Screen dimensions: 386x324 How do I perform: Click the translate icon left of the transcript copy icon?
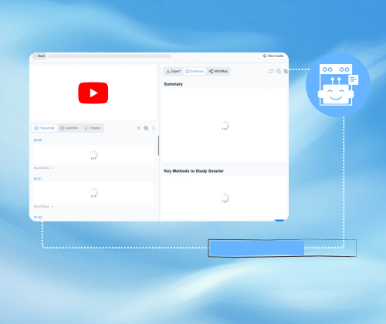point(139,128)
